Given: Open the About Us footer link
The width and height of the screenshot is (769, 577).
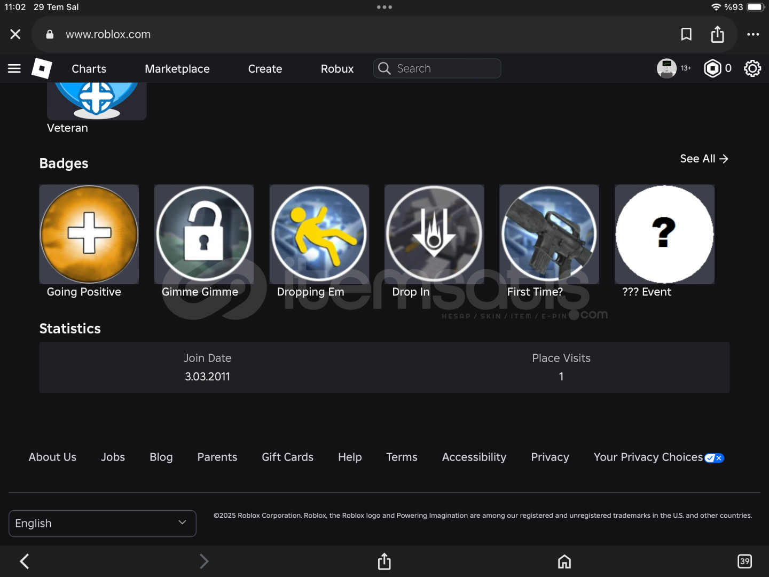Looking at the screenshot, I should (52, 457).
